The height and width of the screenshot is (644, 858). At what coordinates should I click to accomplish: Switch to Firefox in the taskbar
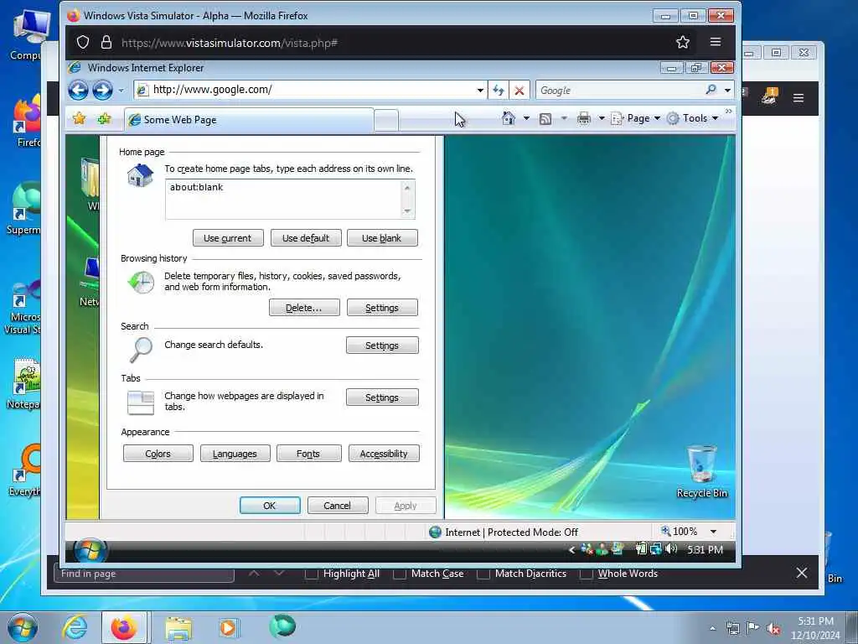pos(124,627)
